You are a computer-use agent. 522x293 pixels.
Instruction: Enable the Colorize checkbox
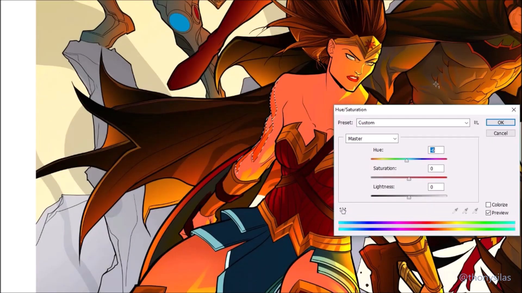tap(488, 205)
